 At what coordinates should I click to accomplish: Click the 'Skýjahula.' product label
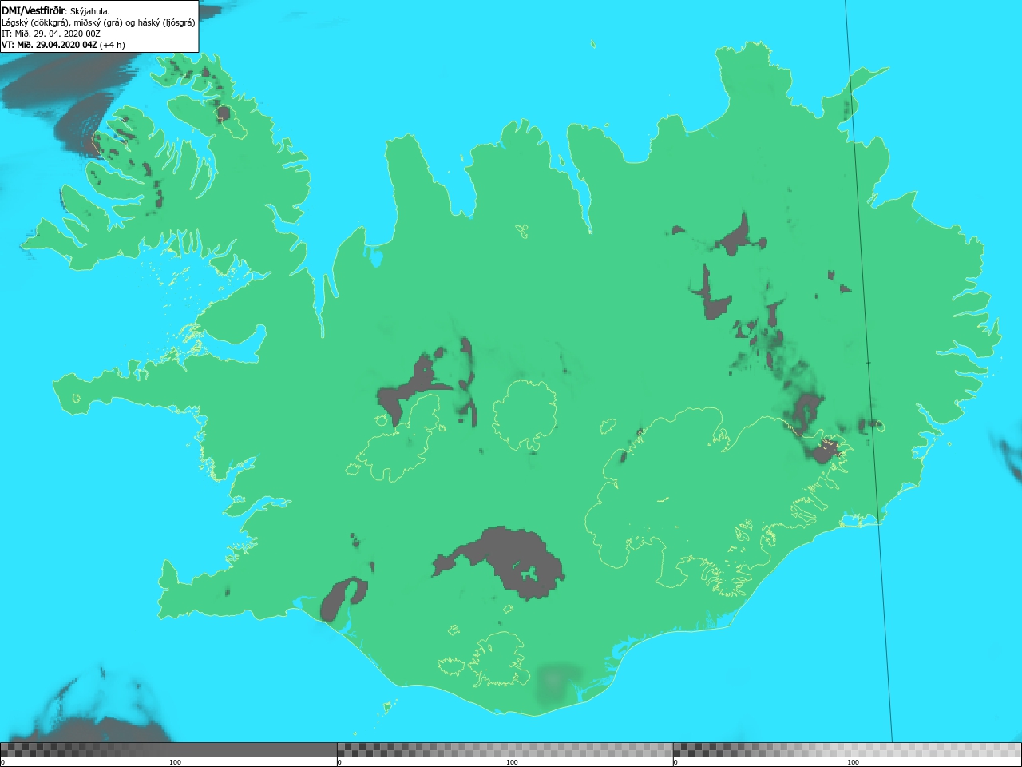90,11
